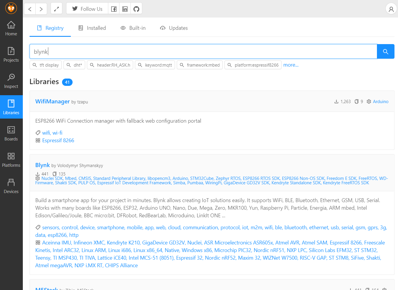This screenshot has height=290, width=398.
Task: Click the 'smartphone' keyword tag
Action: 111,228
